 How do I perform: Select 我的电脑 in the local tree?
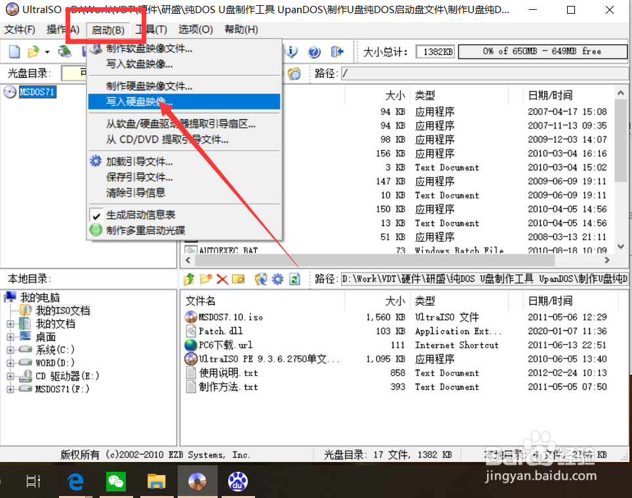pyautogui.click(x=40, y=297)
